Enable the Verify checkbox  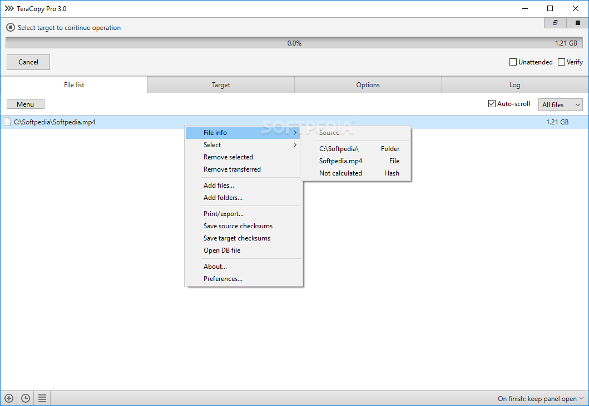(561, 62)
